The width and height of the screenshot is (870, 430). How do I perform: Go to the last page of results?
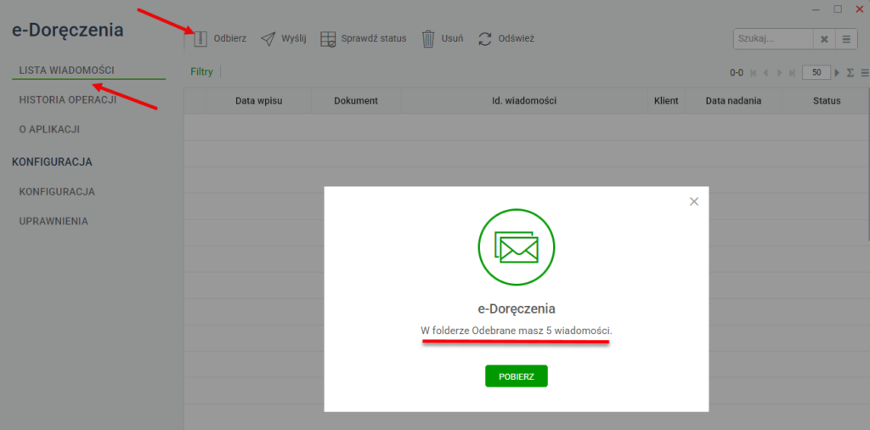pyautogui.click(x=793, y=73)
